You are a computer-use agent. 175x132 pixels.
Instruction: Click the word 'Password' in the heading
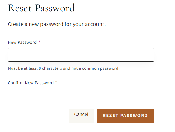point(55,8)
